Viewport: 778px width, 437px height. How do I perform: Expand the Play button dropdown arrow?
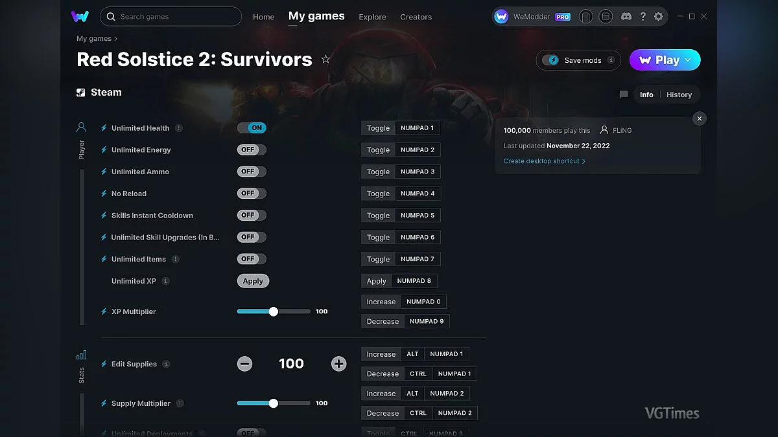click(x=688, y=60)
